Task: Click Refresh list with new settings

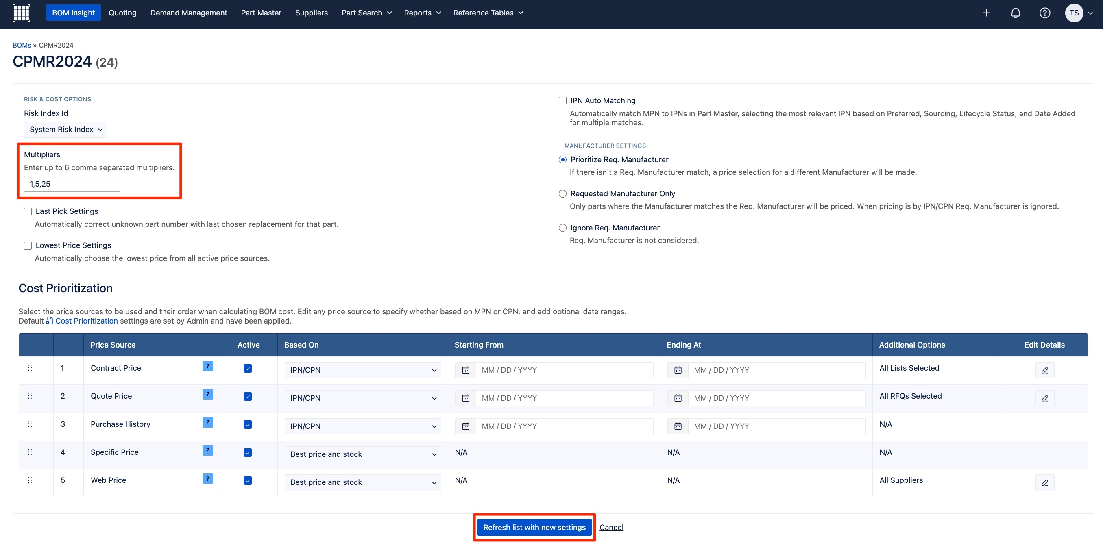Action: tap(534, 528)
